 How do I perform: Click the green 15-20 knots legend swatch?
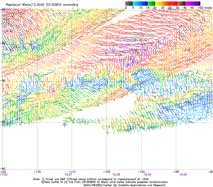point(151,3)
